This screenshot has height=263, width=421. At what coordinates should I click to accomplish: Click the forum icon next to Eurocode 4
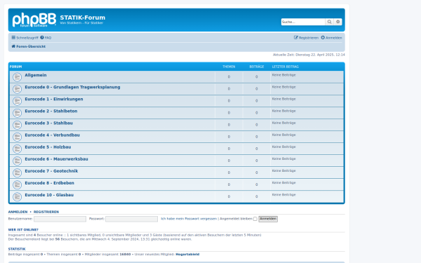(x=17, y=137)
